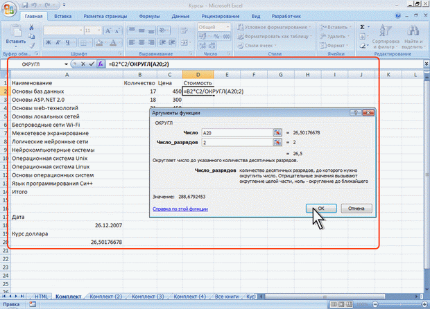Click the dialog's question mark help button

point(354,112)
